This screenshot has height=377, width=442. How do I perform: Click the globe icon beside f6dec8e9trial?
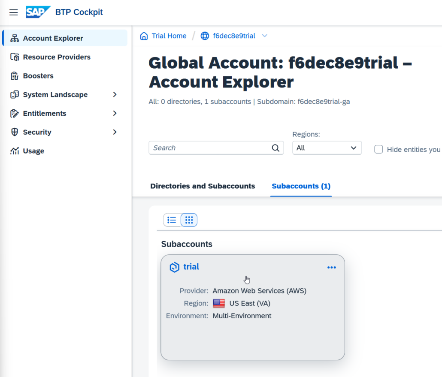tap(205, 36)
